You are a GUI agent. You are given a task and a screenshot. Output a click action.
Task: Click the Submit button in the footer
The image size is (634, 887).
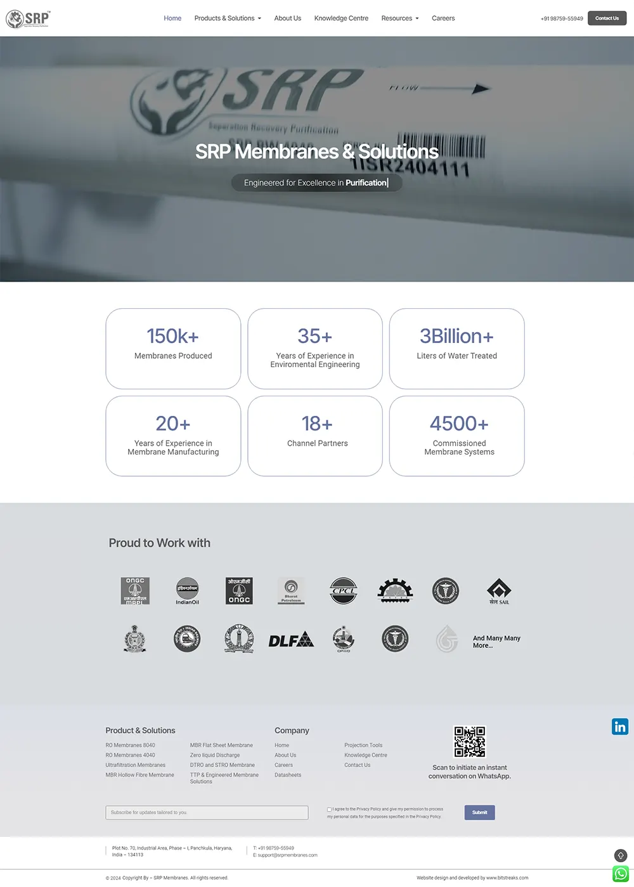coord(479,812)
